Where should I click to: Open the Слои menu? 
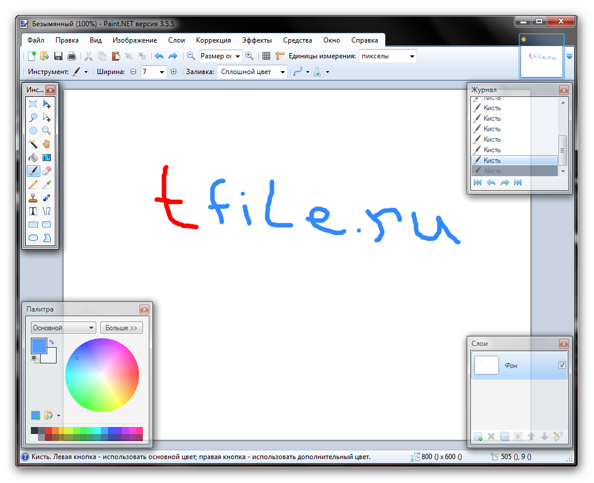coord(177,40)
